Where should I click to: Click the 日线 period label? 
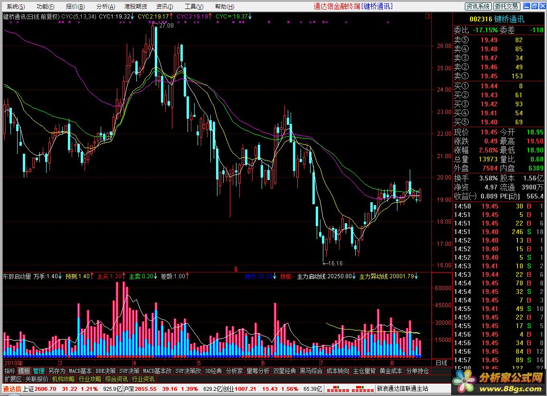coord(441,363)
